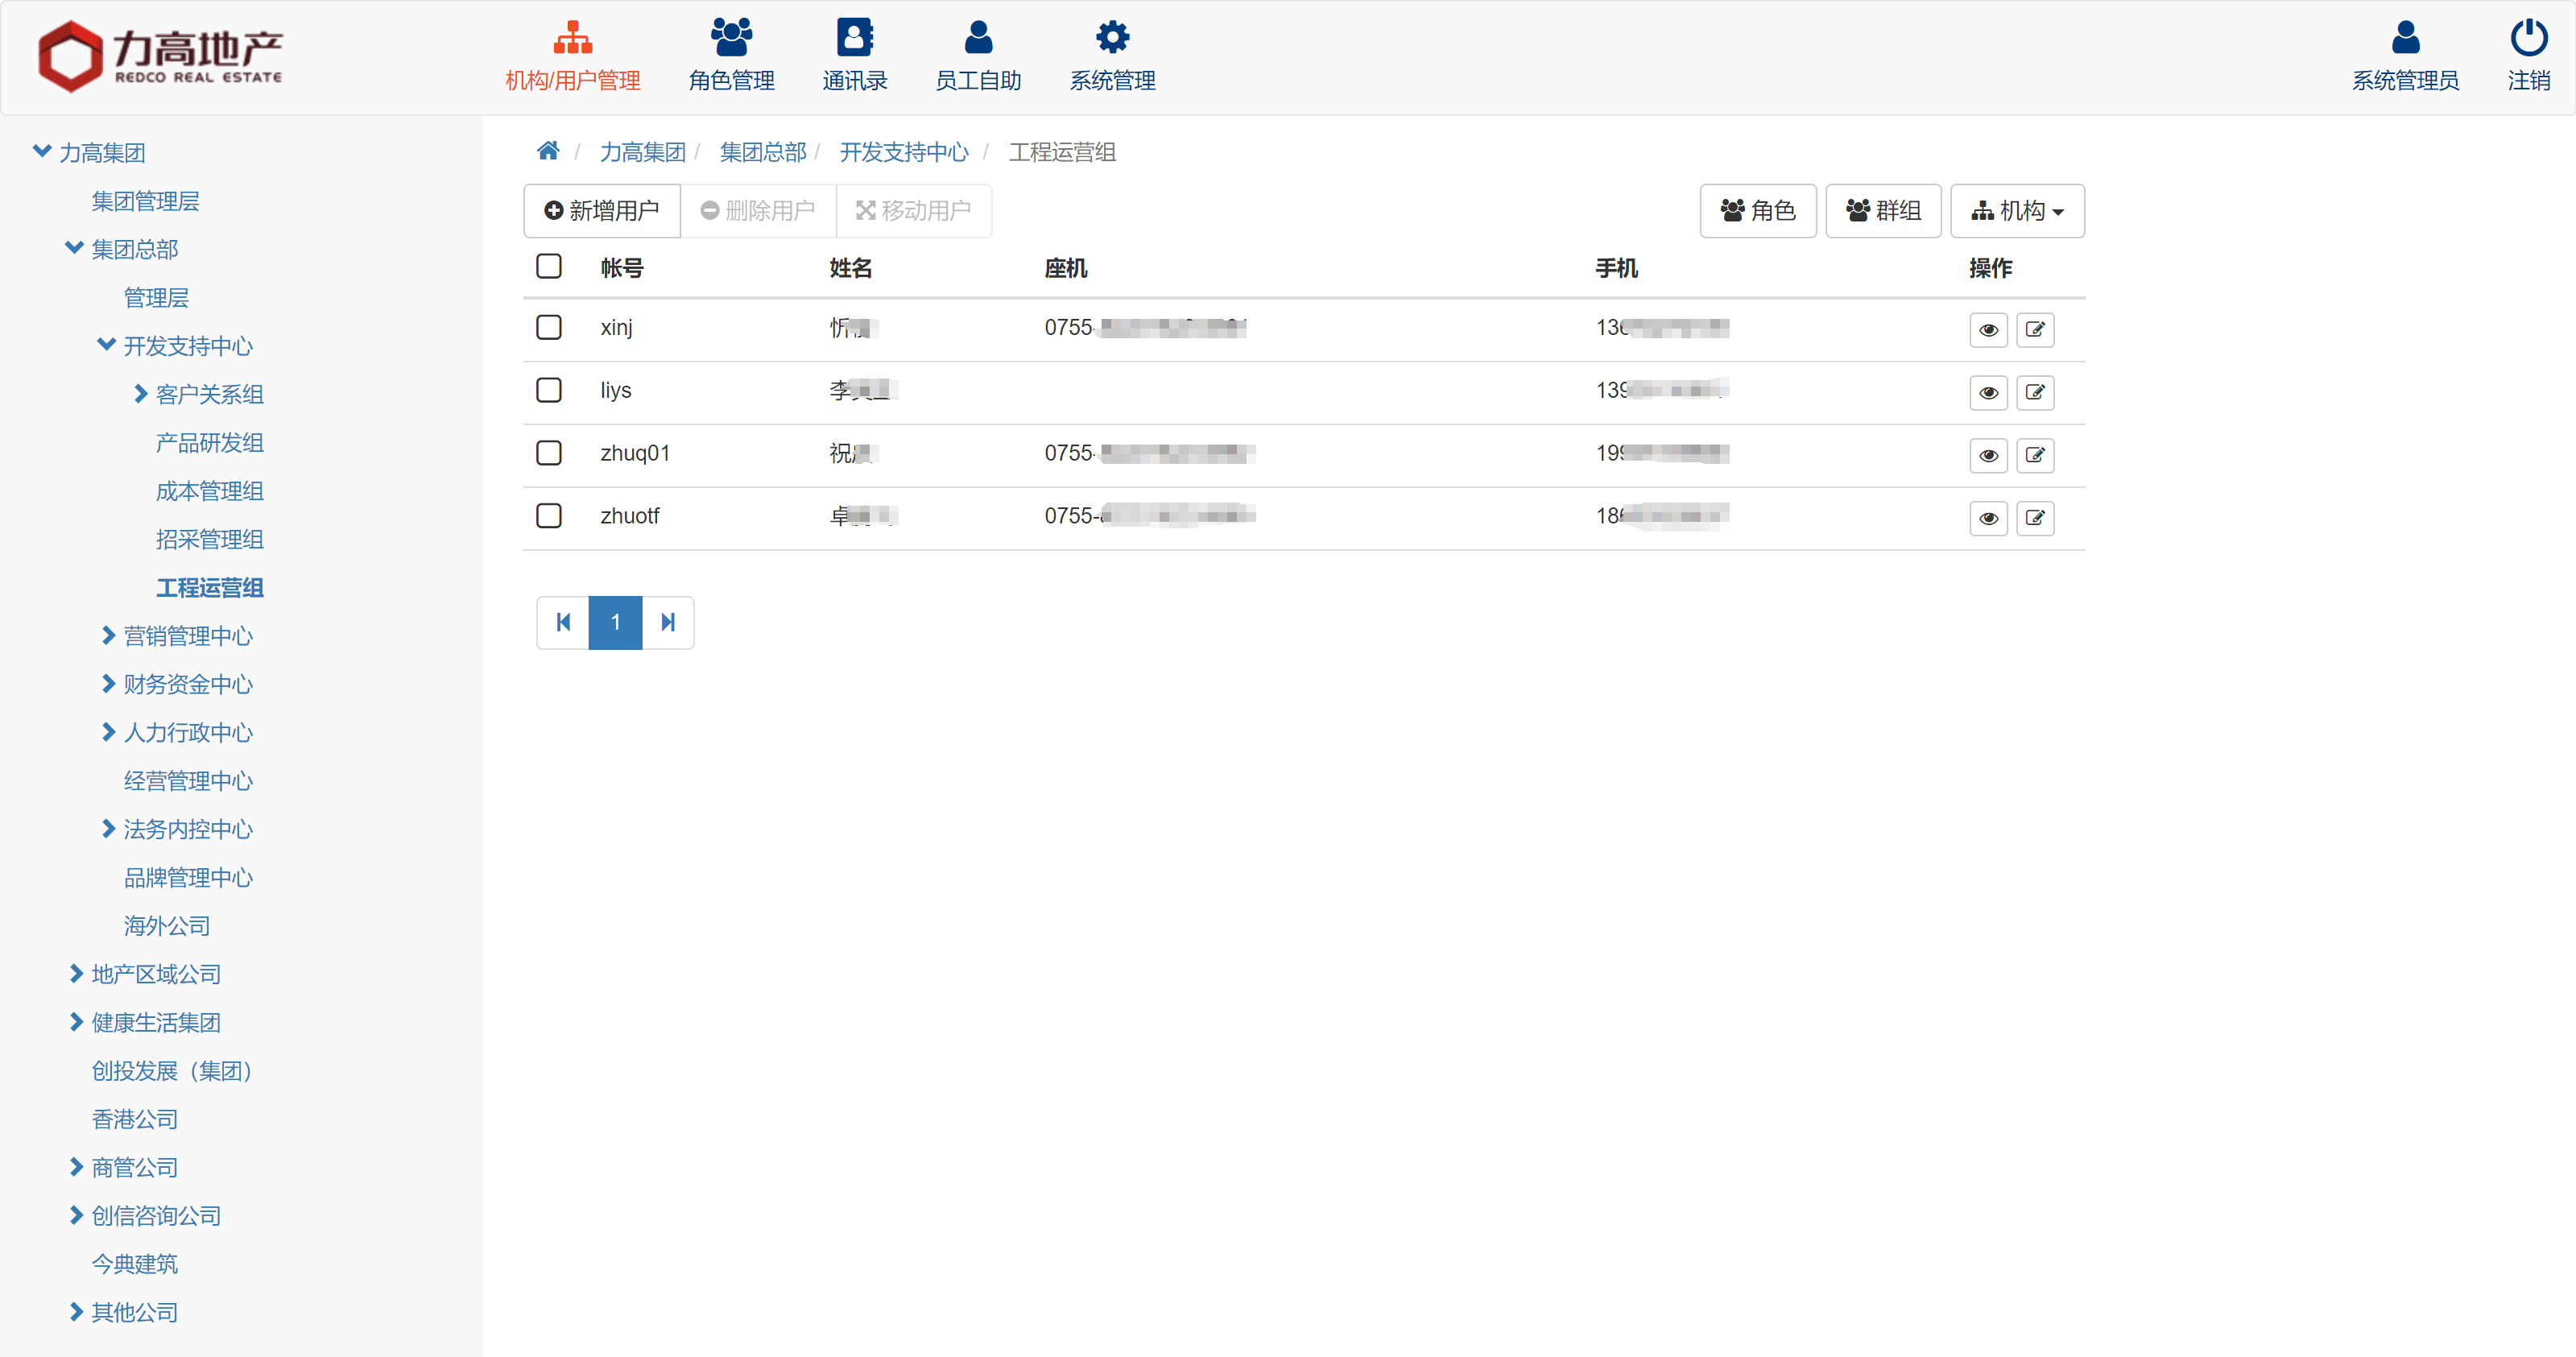The image size is (2576, 1357).
Task: Open the 通讯录 address book
Action: tap(854, 57)
